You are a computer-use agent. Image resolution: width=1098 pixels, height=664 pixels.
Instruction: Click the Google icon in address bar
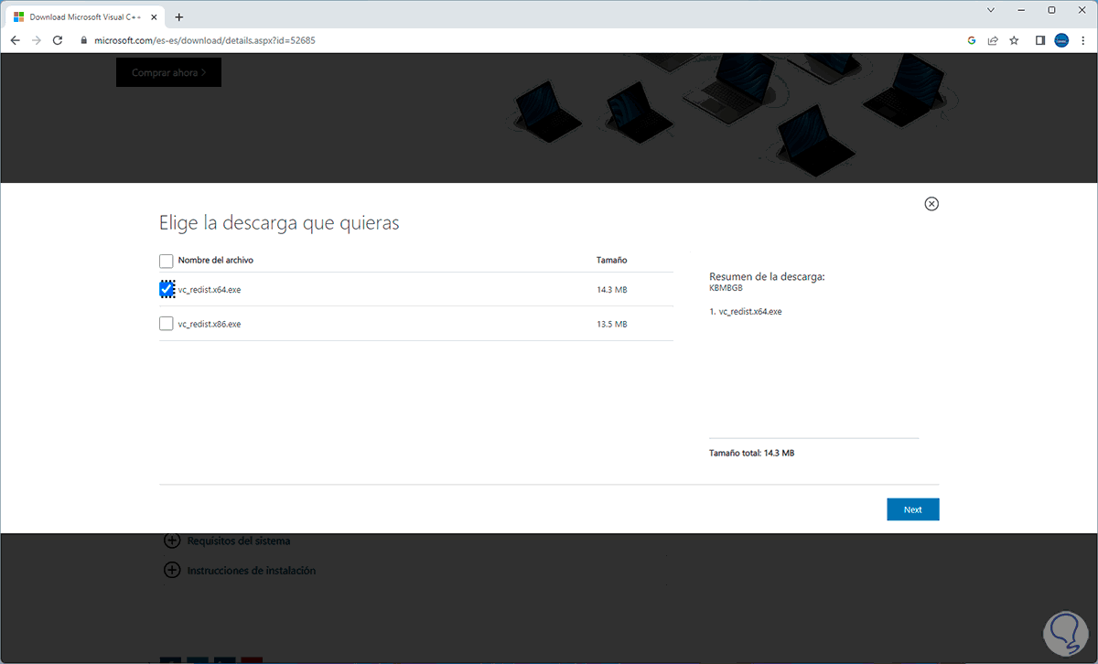point(972,40)
